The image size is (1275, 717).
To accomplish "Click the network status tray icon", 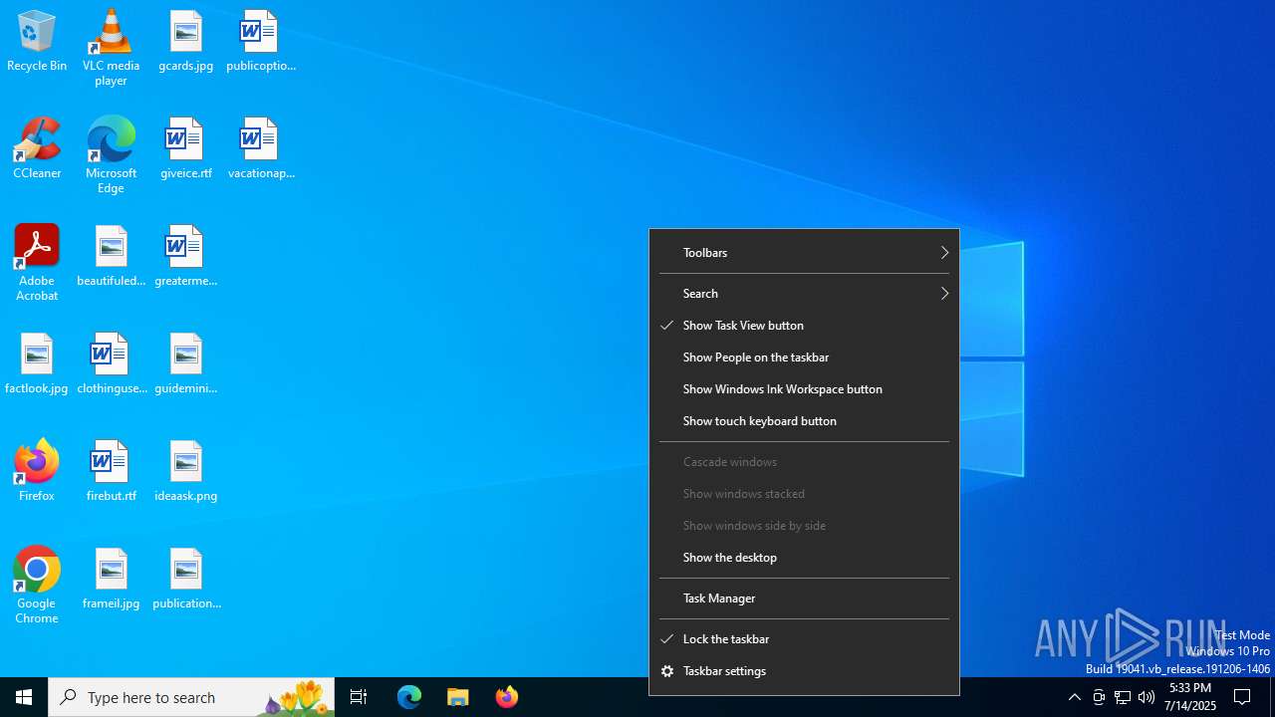I will [1123, 697].
